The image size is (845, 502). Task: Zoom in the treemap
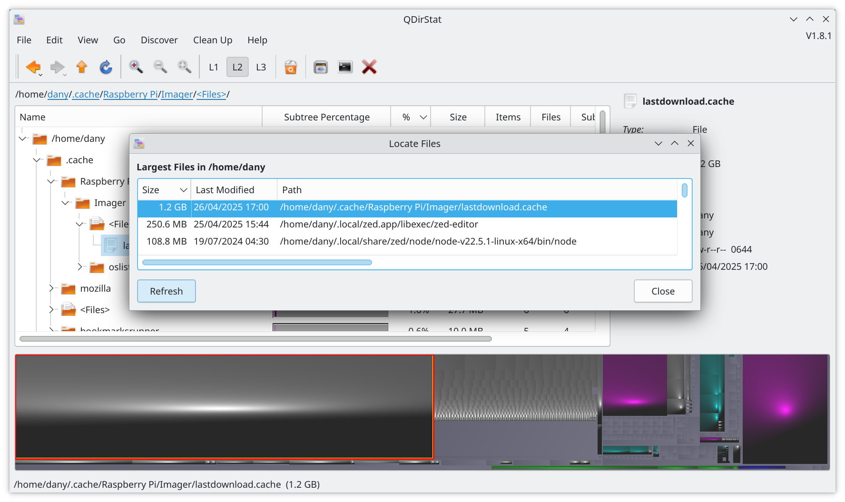pos(136,67)
